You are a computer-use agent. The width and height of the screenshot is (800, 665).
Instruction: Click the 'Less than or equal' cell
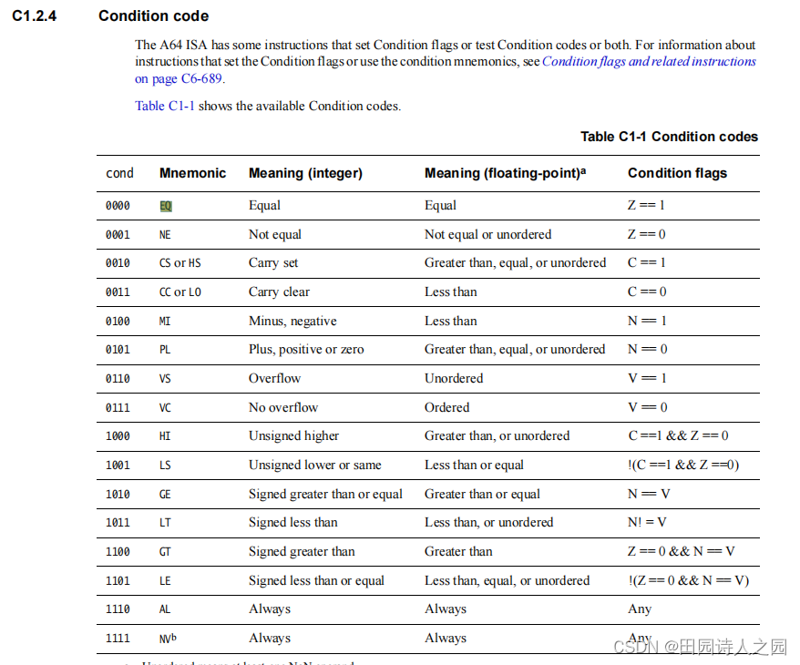pos(474,465)
